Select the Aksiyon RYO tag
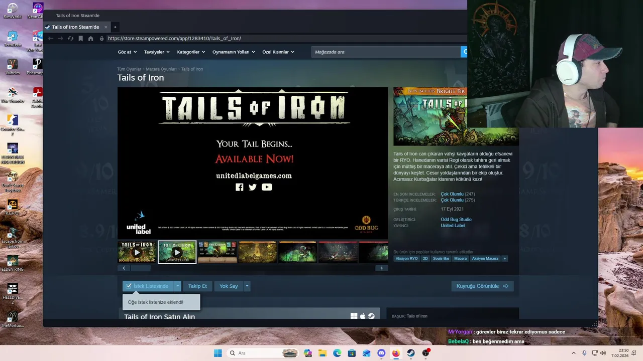This screenshot has height=361, width=643. 406,258
